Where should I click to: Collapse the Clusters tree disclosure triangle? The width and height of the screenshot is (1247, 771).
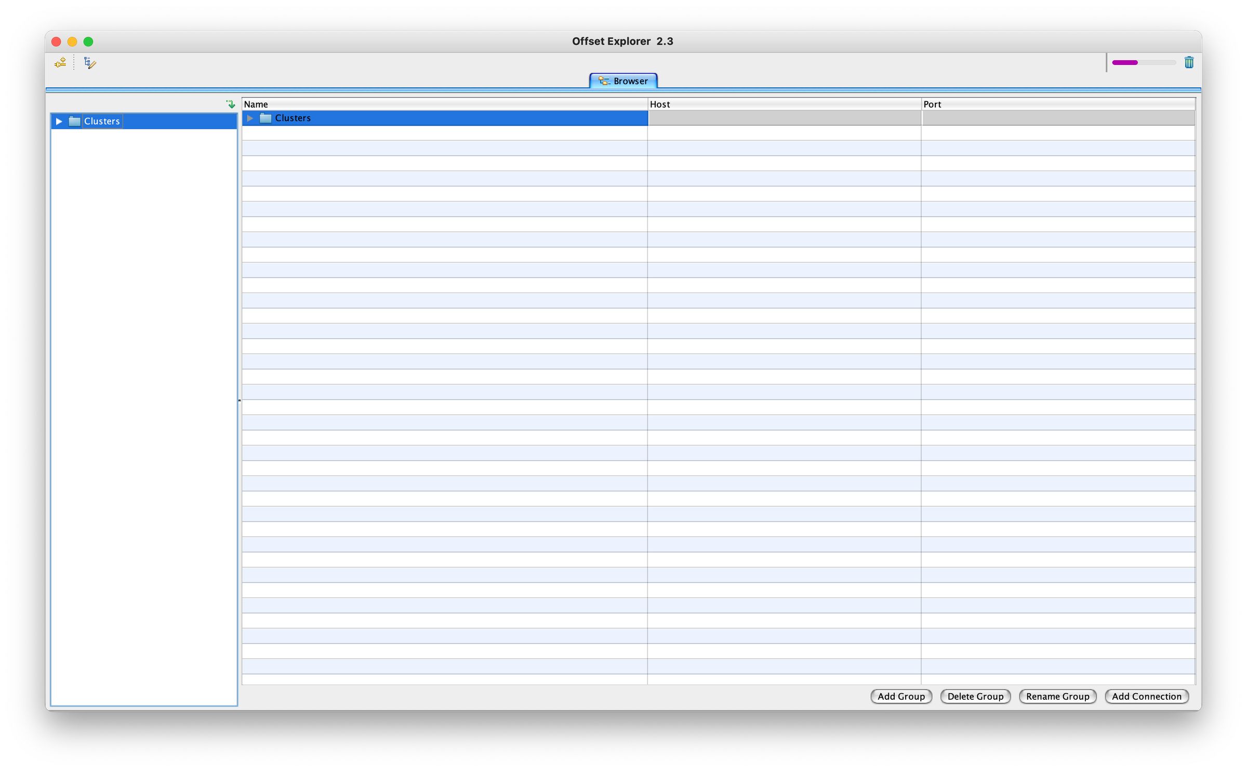pyautogui.click(x=59, y=121)
